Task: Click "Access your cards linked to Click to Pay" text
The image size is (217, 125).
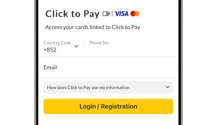Action: pyautogui.click(x=93, y=27)
